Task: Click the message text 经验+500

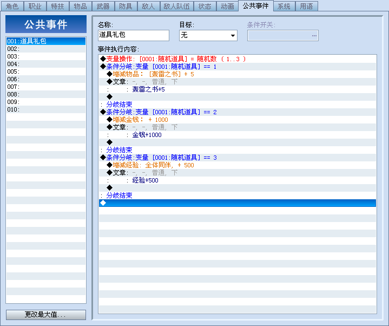Action: tap(145, 180)
